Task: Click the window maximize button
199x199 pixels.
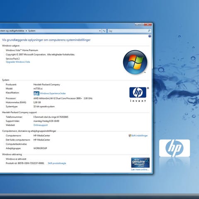Action: coord(142,24)
